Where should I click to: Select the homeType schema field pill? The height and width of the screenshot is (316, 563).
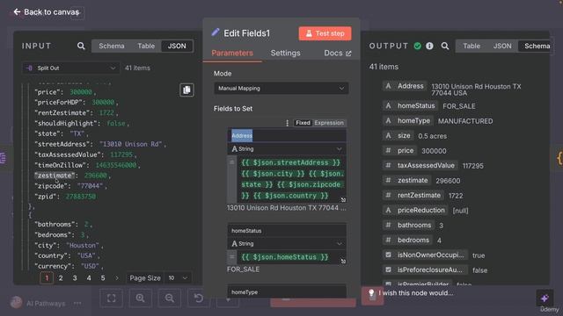[408, 121]
